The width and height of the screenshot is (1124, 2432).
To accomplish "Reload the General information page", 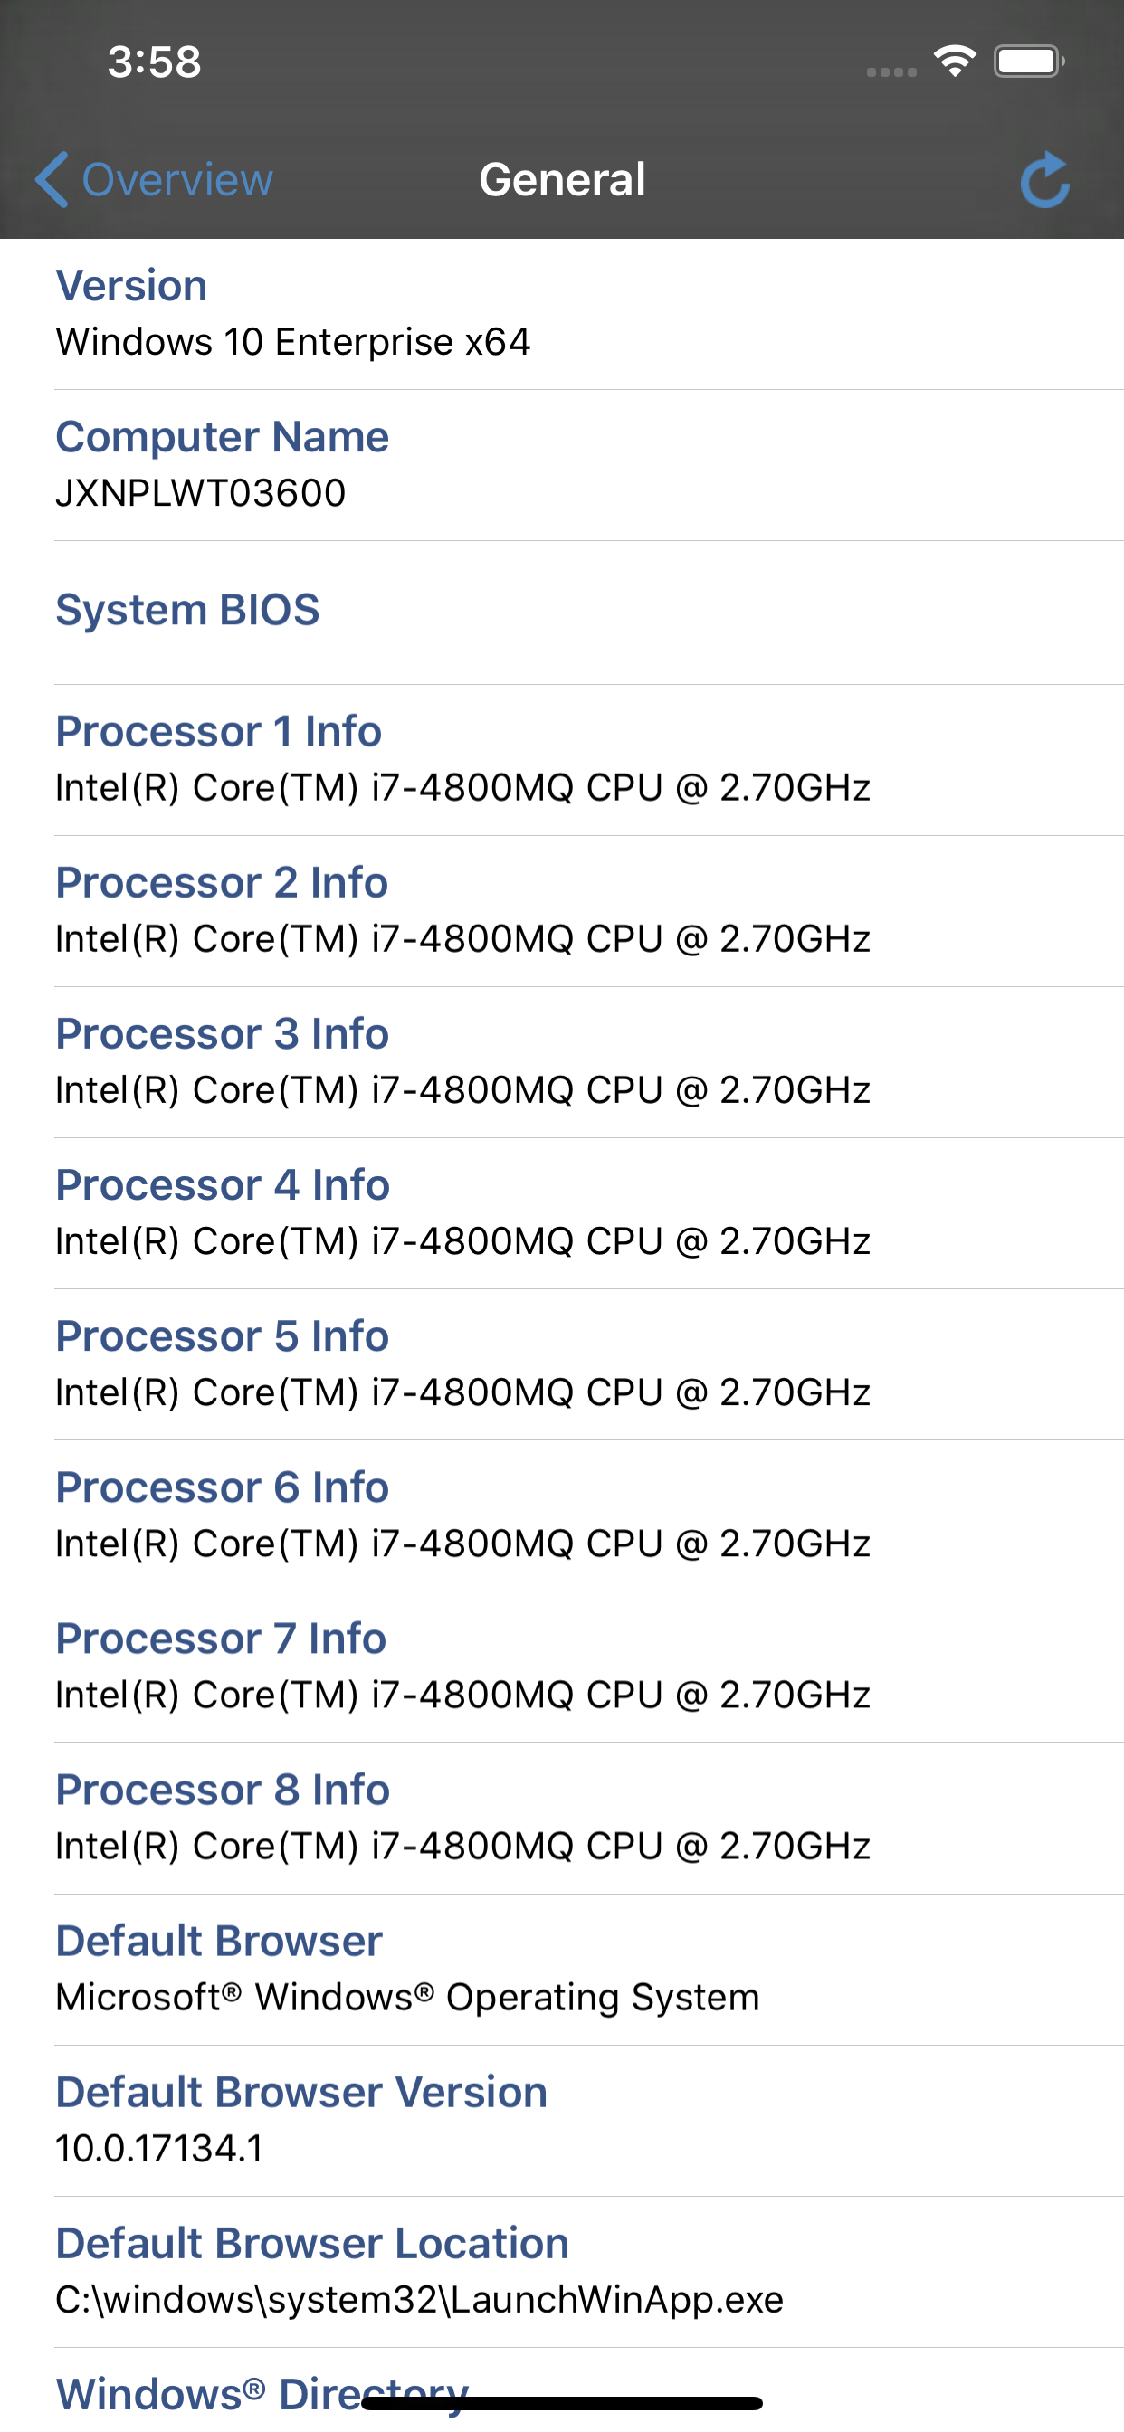I will 1046,179.
